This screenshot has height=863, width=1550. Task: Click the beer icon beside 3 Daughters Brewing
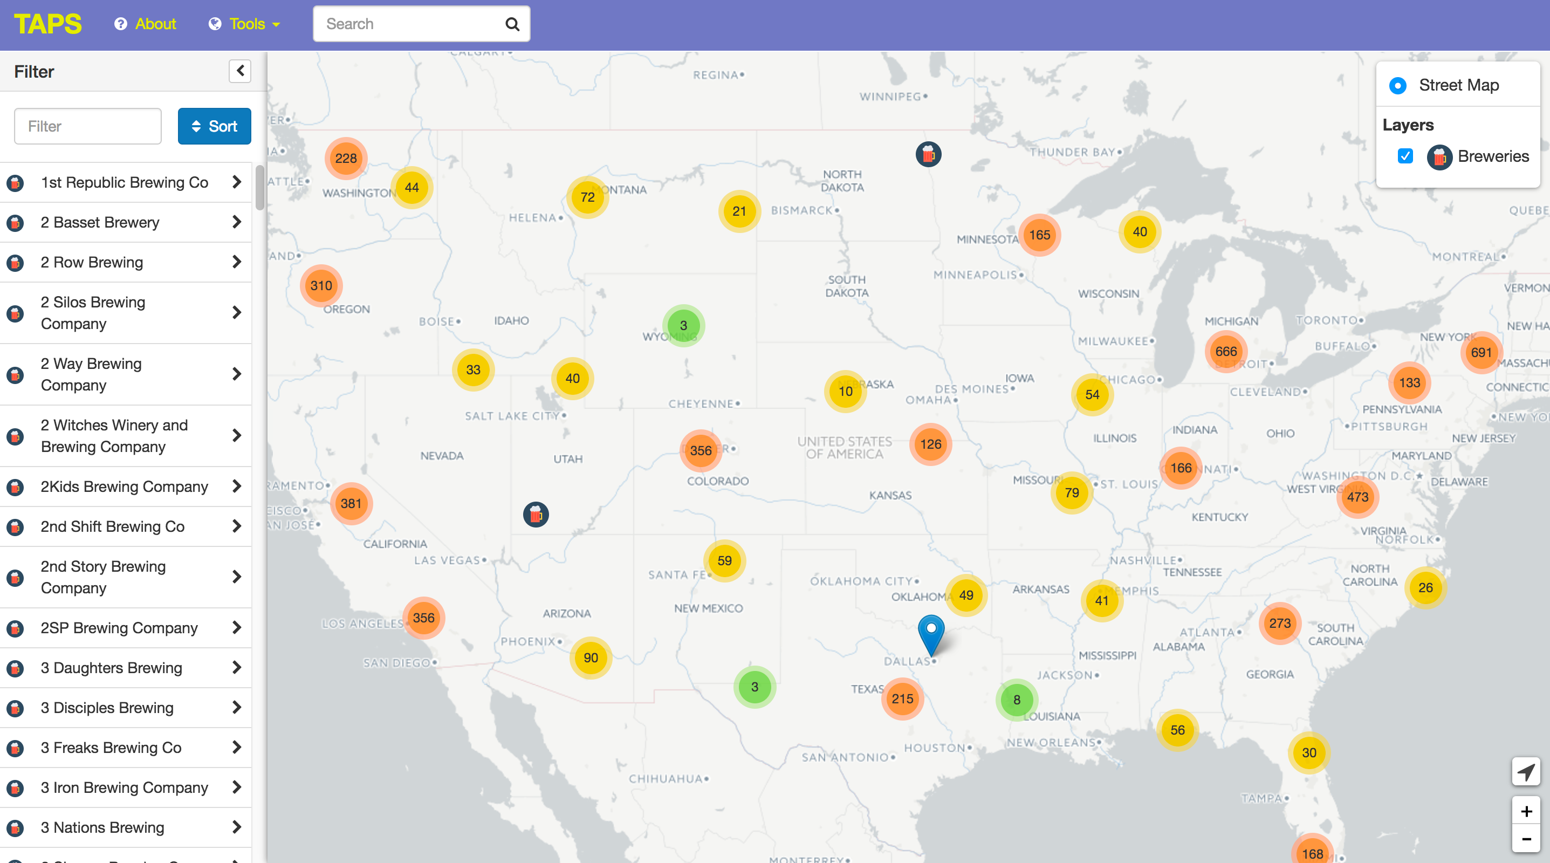pyautogui.click(x=16, y=668)
